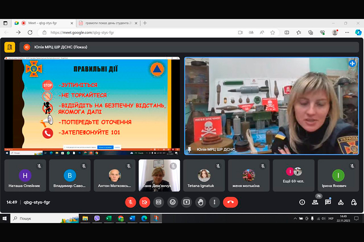Open Collections in Edge

click(311, 33)
